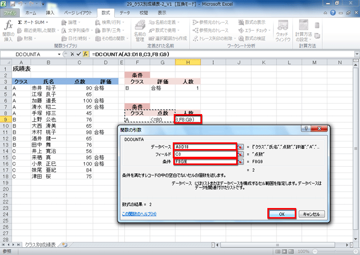Open Recently Used functions (最近使用した関数)

tap(38, 30)
